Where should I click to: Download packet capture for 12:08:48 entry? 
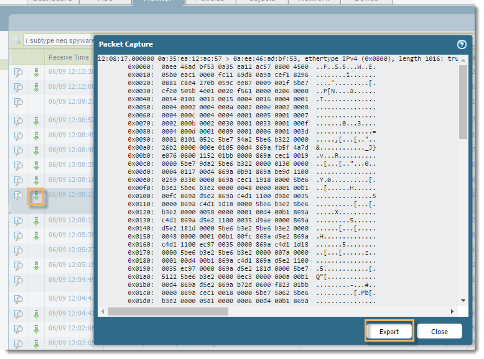coord(37,151)
